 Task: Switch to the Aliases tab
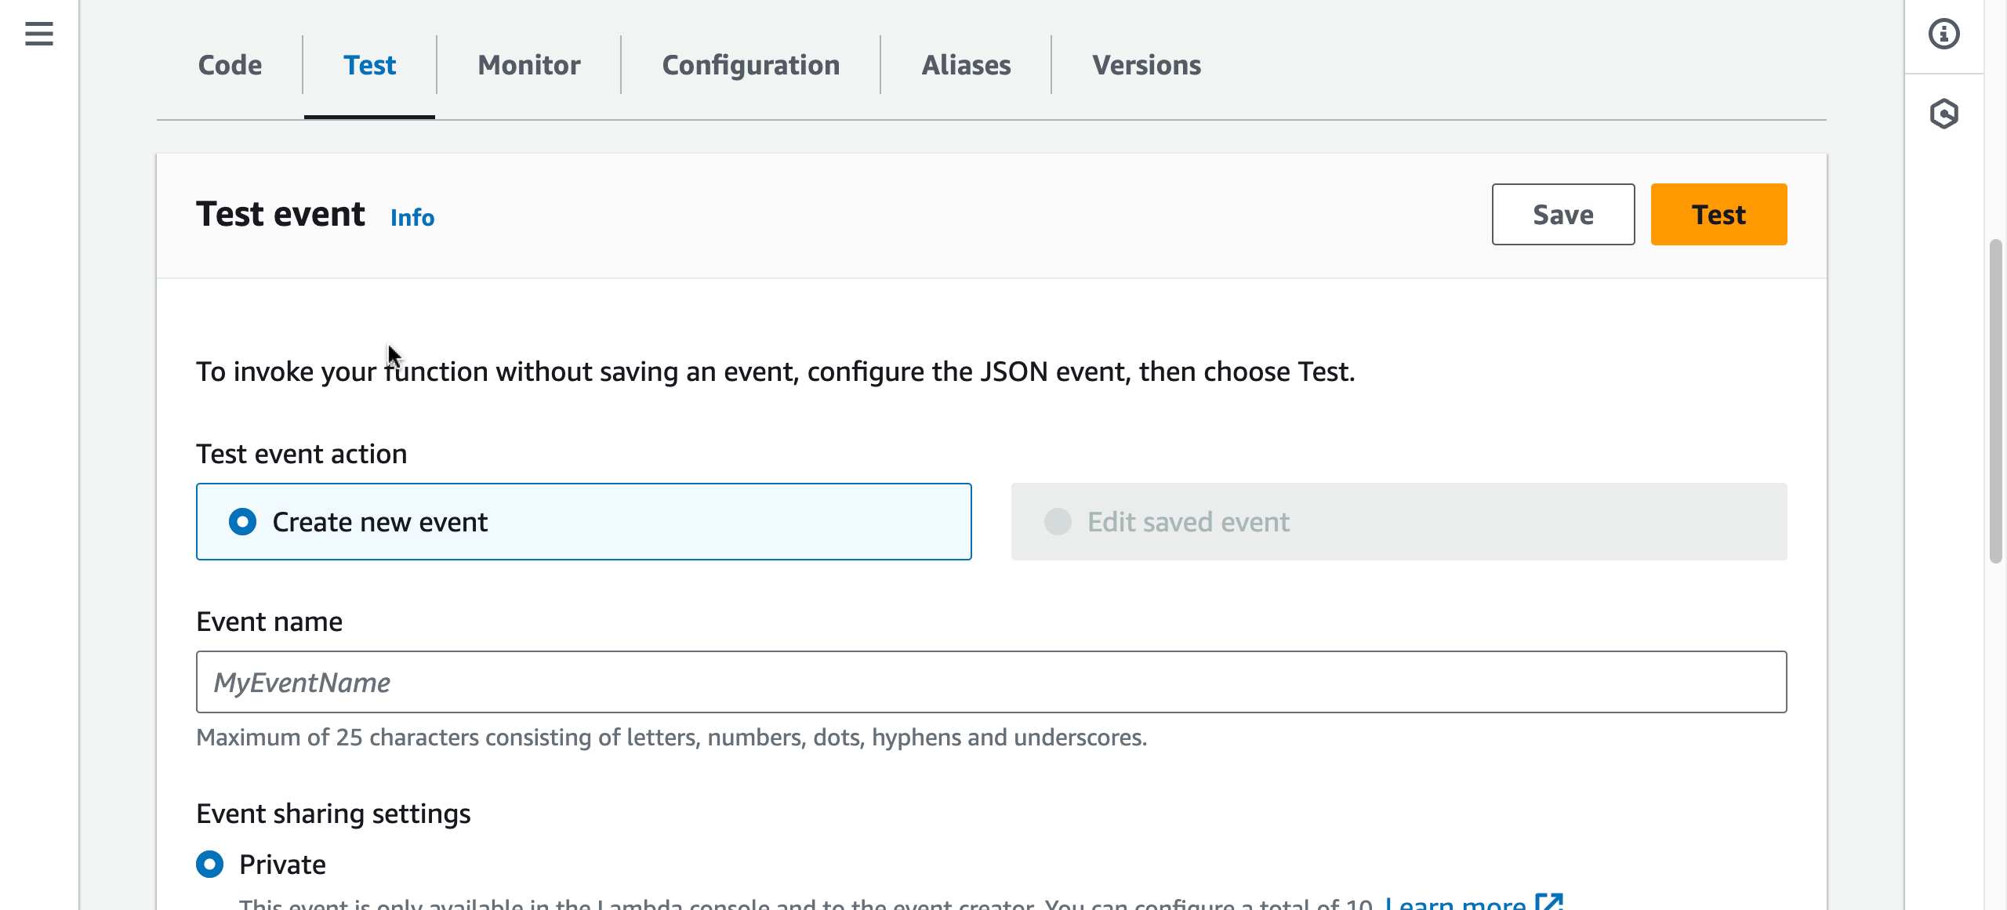coord(966,65)
